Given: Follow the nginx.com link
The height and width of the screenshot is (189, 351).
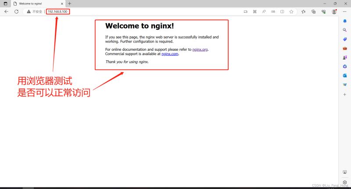Looking at the screenshot, I should tap(170, 54).
